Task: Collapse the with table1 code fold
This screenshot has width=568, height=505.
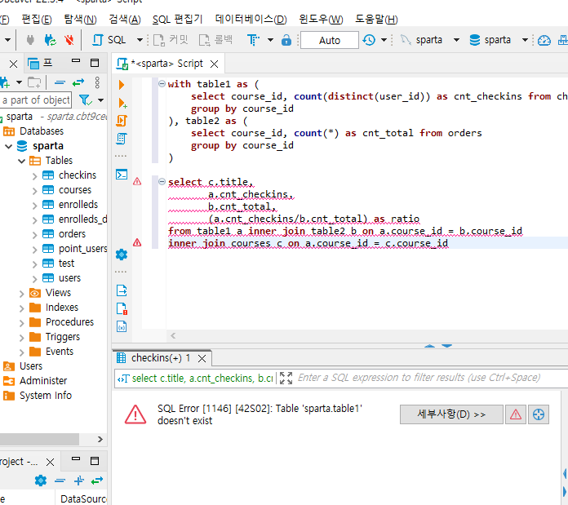Action: coord(162,84)
